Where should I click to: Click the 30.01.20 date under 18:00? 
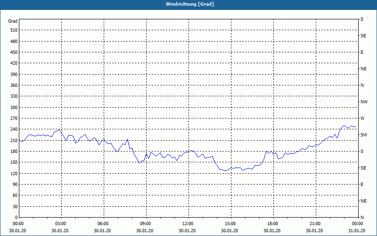(x=272, y=231)
